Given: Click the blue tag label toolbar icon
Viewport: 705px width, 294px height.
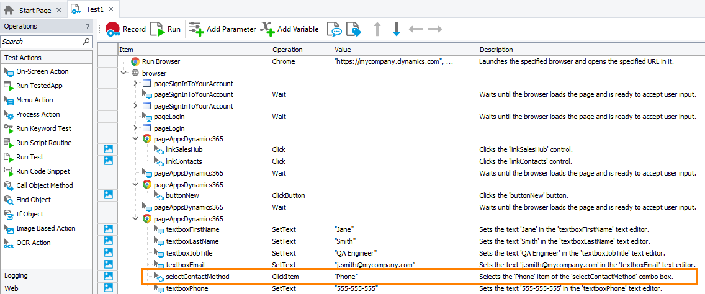Looking at the screenshot, I should click(353, 29).
